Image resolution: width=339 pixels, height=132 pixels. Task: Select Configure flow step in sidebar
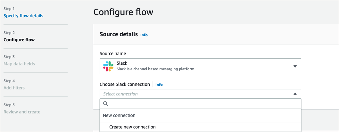19,40
